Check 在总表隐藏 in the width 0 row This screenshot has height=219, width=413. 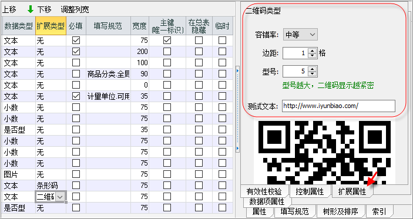[x=199, y=85]
